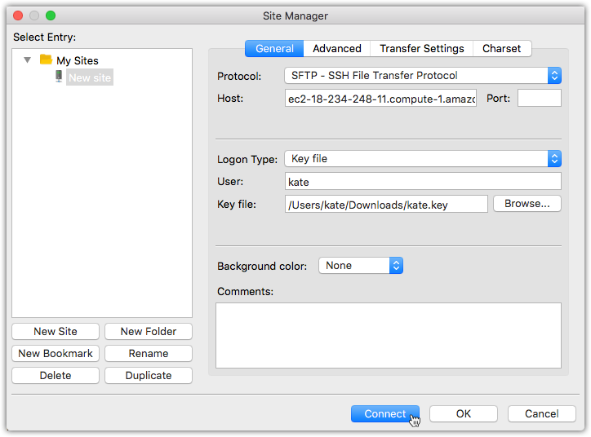Open the Transfer Settings tab
Screen dimensions: 591x437
[x=421, y=49]
